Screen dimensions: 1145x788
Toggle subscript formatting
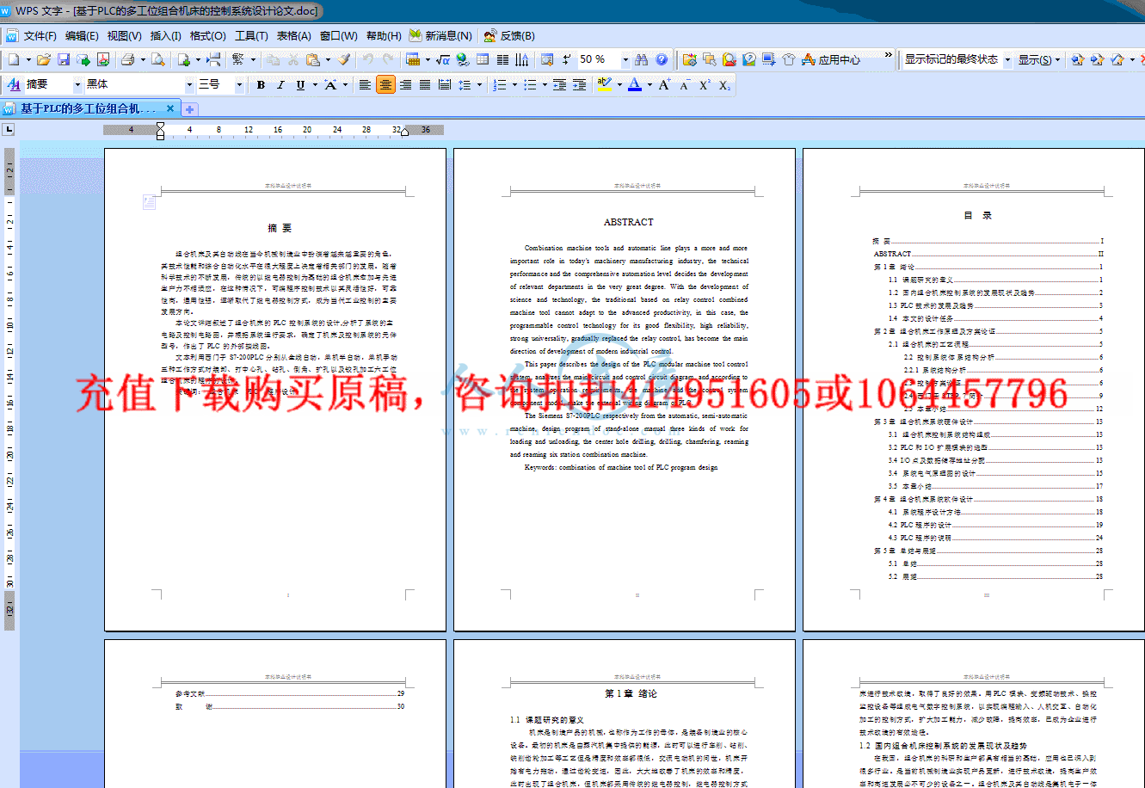pos(724,84)
